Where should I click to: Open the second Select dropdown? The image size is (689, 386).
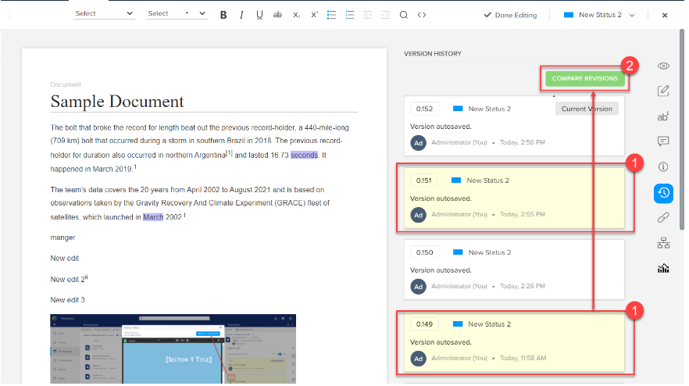coord(177,13)
